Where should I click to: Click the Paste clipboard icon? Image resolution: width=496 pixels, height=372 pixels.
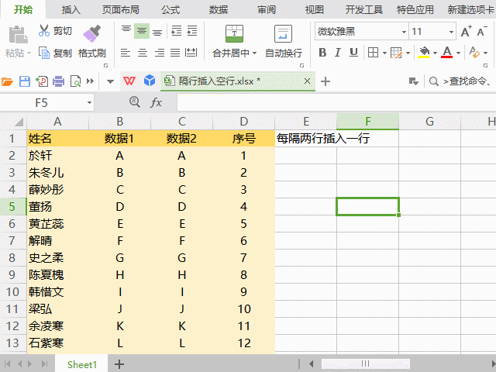[x=18, y=34]
